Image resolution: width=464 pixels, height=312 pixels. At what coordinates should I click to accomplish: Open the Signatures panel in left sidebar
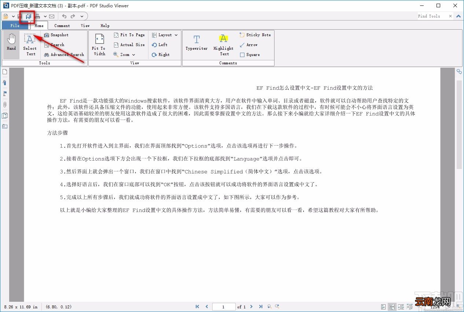(5, 127)
